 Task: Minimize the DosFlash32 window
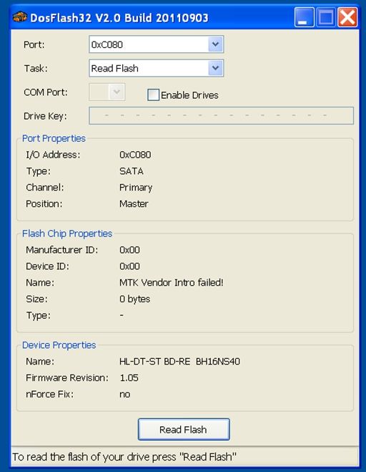click(x=304, y=17)
